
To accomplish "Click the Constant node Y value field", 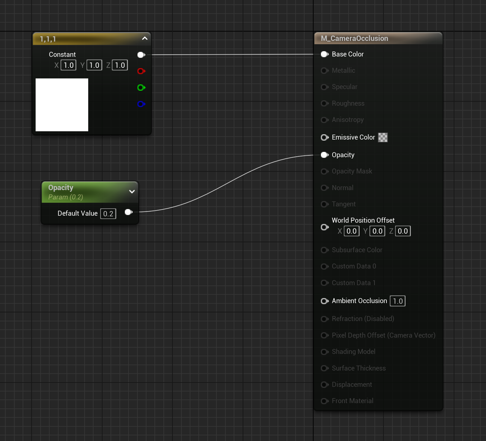I will point(94,65).
